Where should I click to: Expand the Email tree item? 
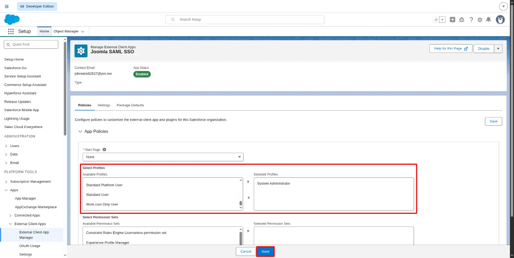click(6, 163)
